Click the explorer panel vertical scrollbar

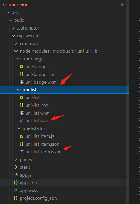pyautogui.click(x=128, y=102)
